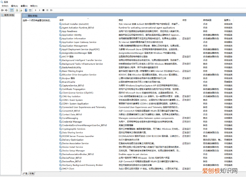Switch to the 扩展 tab at the bottom

25,173
